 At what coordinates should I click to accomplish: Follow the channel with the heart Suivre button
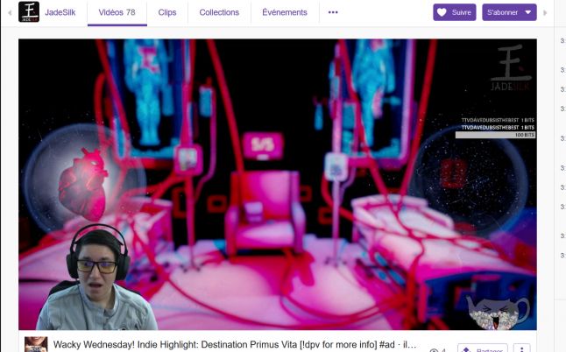(454, 12)
